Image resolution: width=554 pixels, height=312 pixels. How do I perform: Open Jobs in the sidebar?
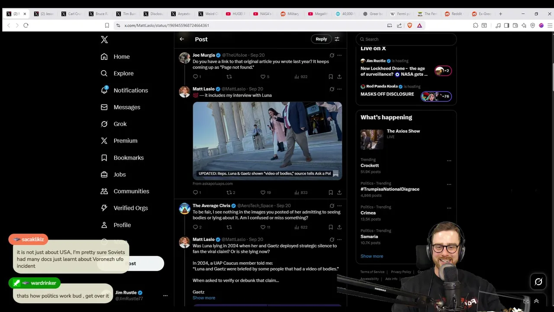pos(113,175)
